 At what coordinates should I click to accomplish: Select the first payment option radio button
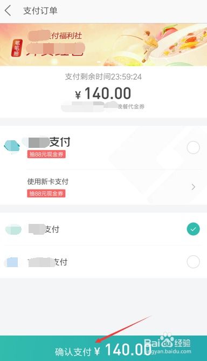point(193,147)
